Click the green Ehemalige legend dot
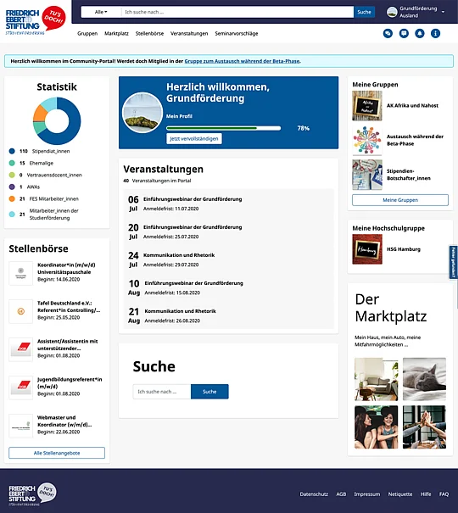 (x=12, y=163)
